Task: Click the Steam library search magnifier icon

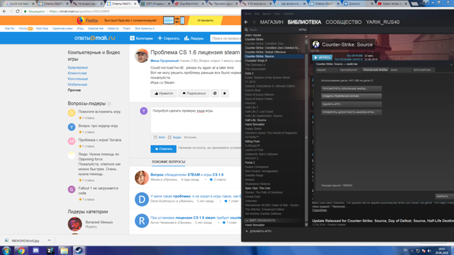Action: pos(246,29)
